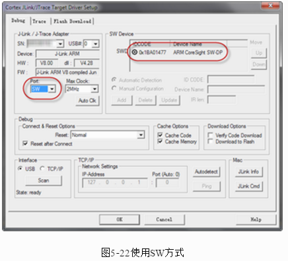Open JLink Cmd
The image size is (288, 261).
click(248, 186)
